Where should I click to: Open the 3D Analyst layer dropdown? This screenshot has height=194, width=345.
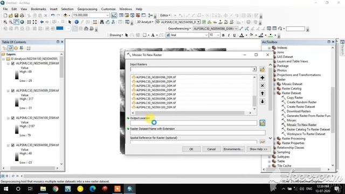point(198,22)
